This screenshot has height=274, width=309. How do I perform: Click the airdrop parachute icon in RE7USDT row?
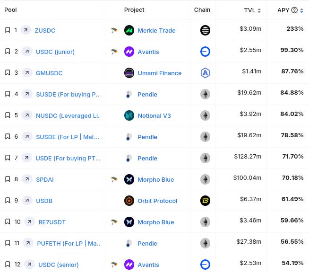pyautogui.click(x=114, y=222)
